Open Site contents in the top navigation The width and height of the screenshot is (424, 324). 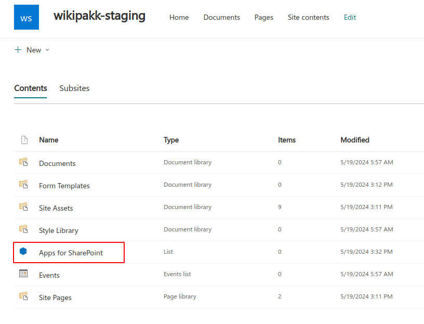tap(309, 17)
